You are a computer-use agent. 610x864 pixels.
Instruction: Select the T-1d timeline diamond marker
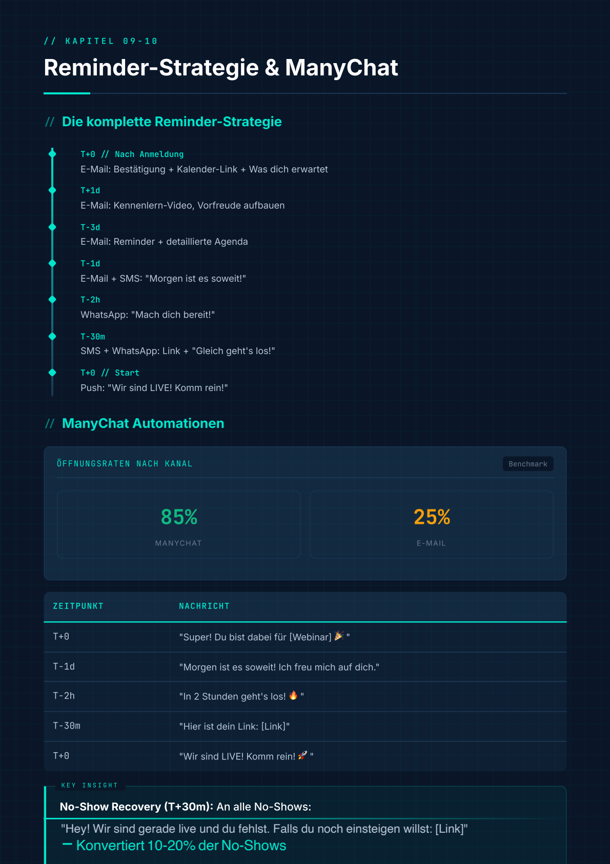coord(52,263)
